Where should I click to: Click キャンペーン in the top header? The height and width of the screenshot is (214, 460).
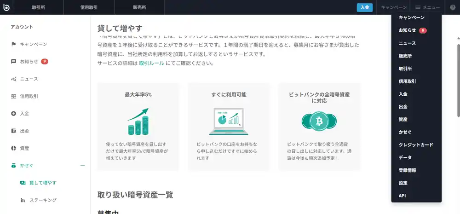394,7
